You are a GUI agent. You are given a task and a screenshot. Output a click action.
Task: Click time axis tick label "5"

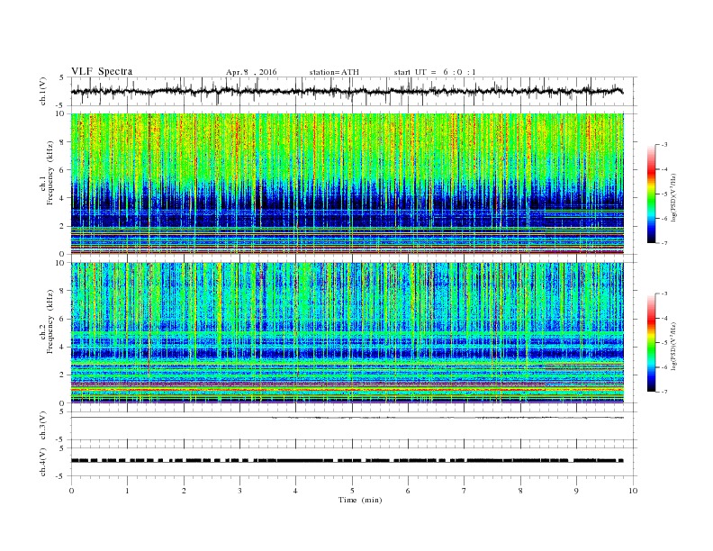pos(352,491)
